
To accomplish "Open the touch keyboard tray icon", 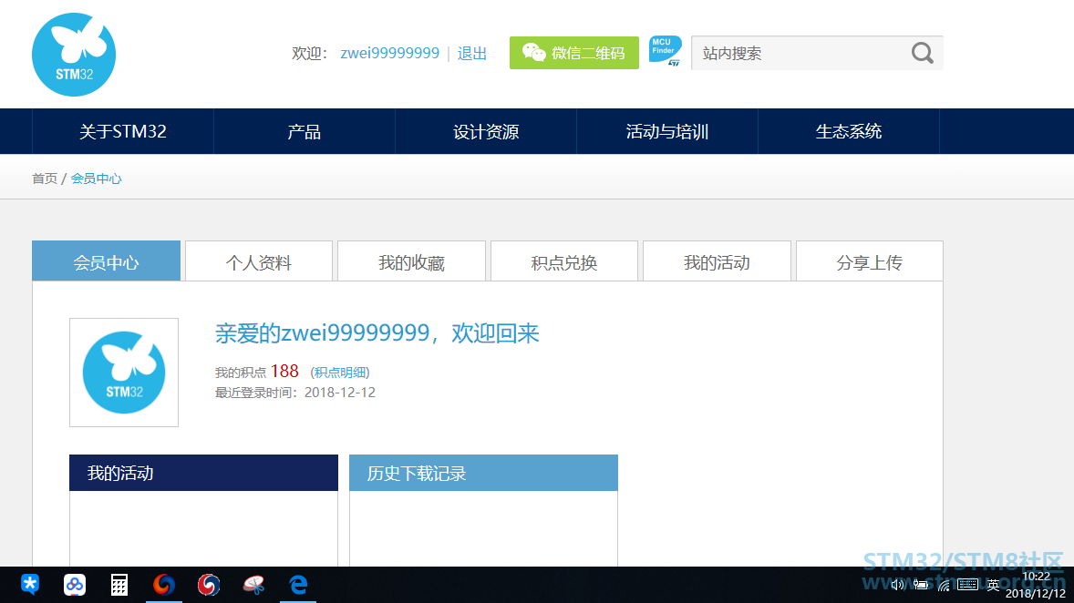I will tap(968, 585).
